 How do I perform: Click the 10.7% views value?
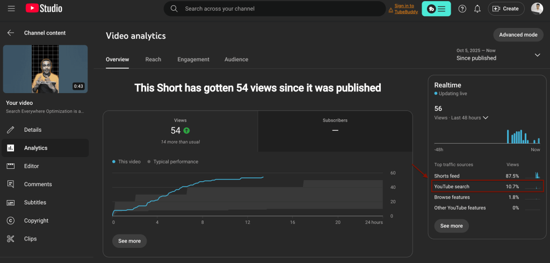point(512,187)
